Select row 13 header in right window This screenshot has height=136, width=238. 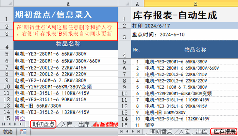tap(124, 113)
